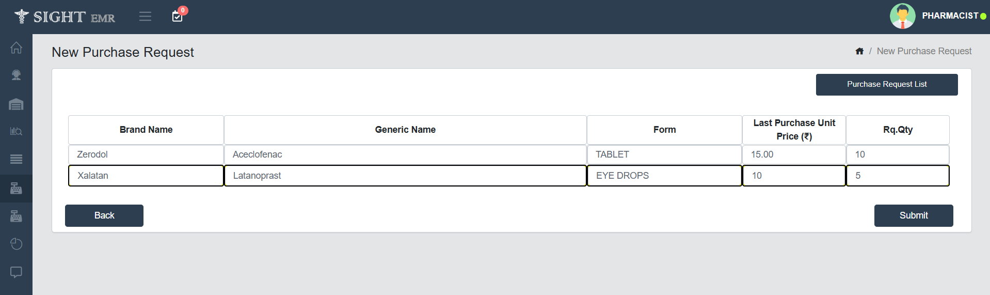Open the task clipboard notification icon
The width and height of the screenshot is (990, 295).
point(177,17)
